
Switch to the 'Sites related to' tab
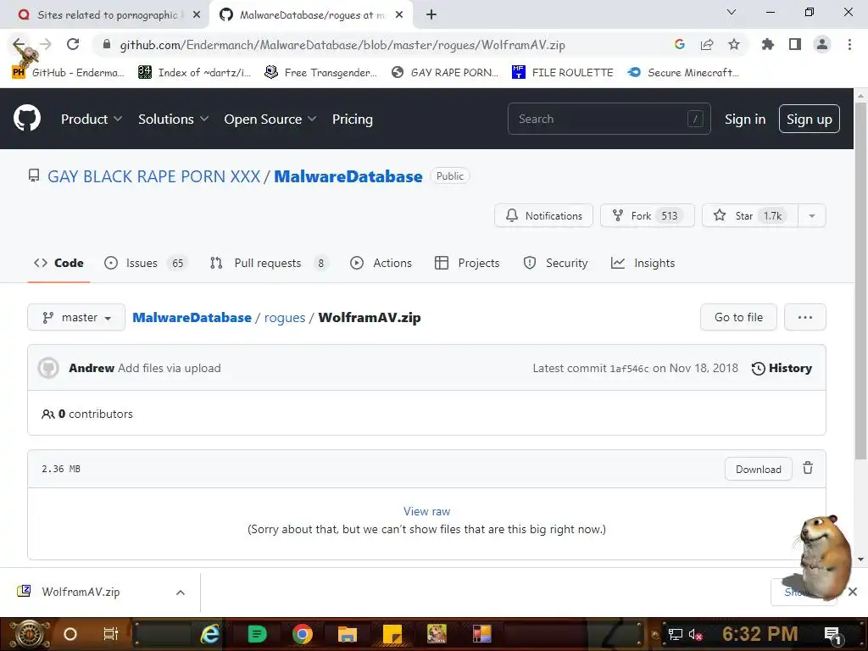(x=108, y=15)
